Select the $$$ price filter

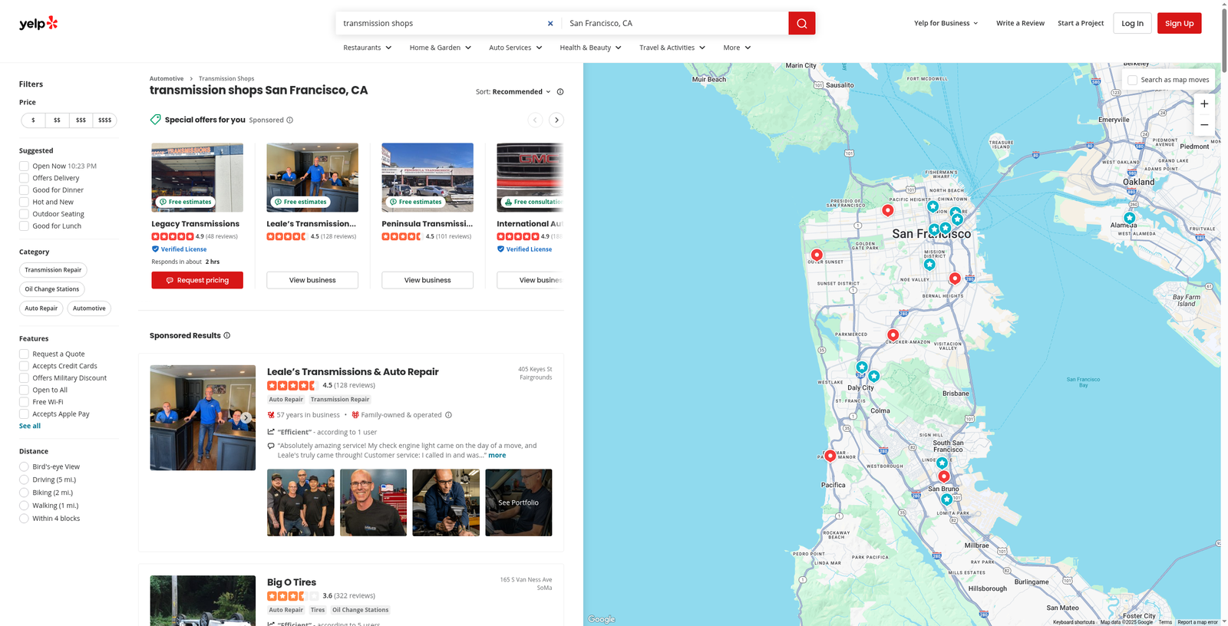pos(81,120)
